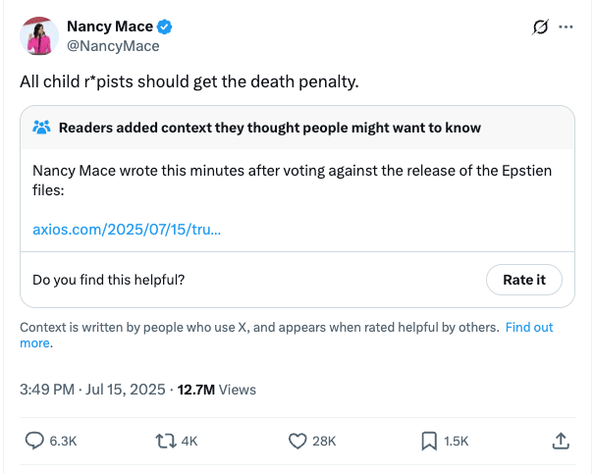Like the post with the heart icon
595x474 pixels.
pyautogui.click(x=297, y=442)
